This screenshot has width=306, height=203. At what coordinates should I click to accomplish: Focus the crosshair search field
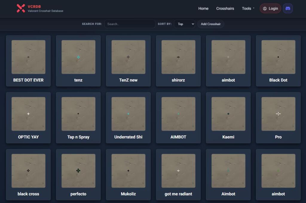[x=130, y=24]
